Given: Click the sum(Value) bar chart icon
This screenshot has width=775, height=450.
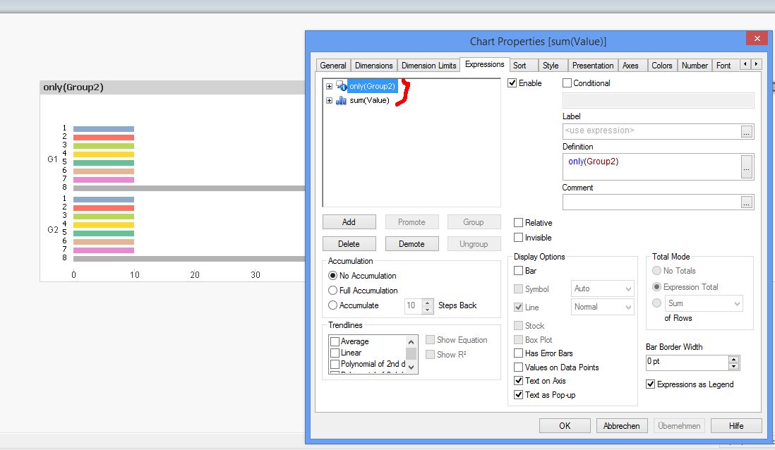Looking at the screenshot, I should pyautogui.click(x=341, y=100).
